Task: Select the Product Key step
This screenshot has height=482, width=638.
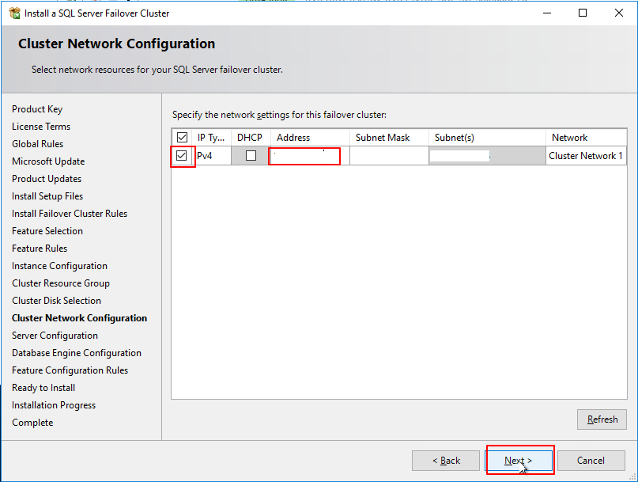Action: tap(36, 108)
